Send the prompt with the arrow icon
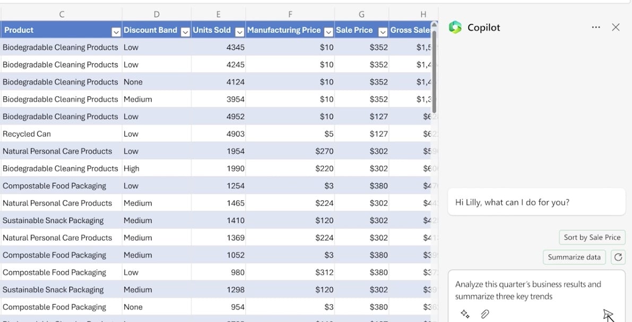Image resolution: width=632 pixels, height=322 pixels. (608, 315)
